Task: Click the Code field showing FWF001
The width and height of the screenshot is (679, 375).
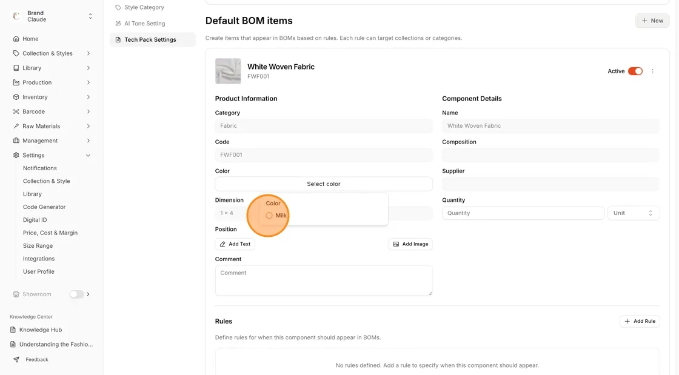Action: tap(324, 155)
